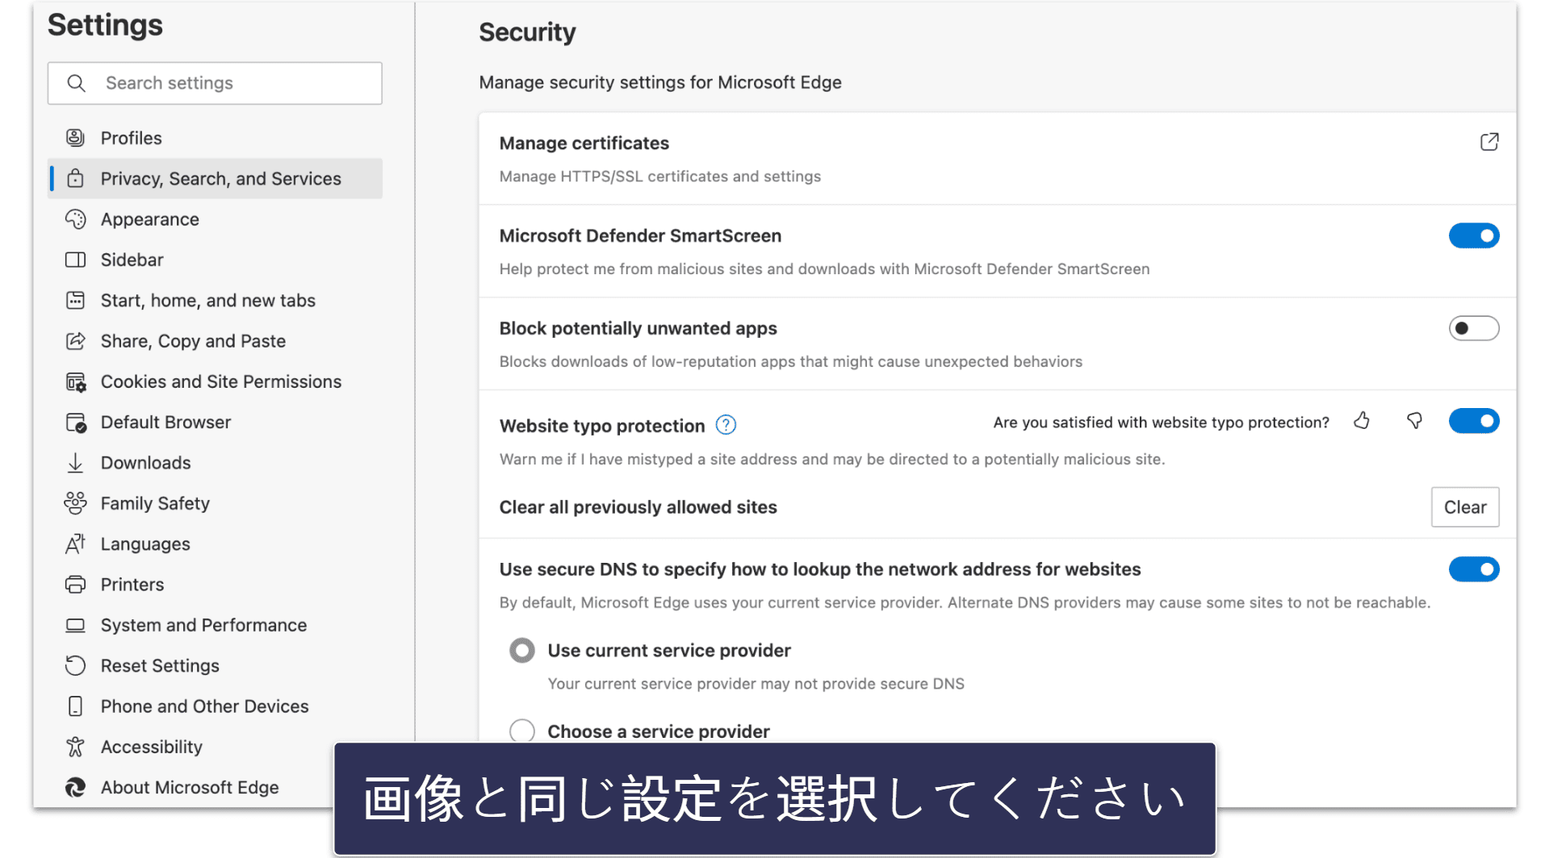Select Choose a service provider radio
This screenshot has height=858, width=1549.
point(522,731)
